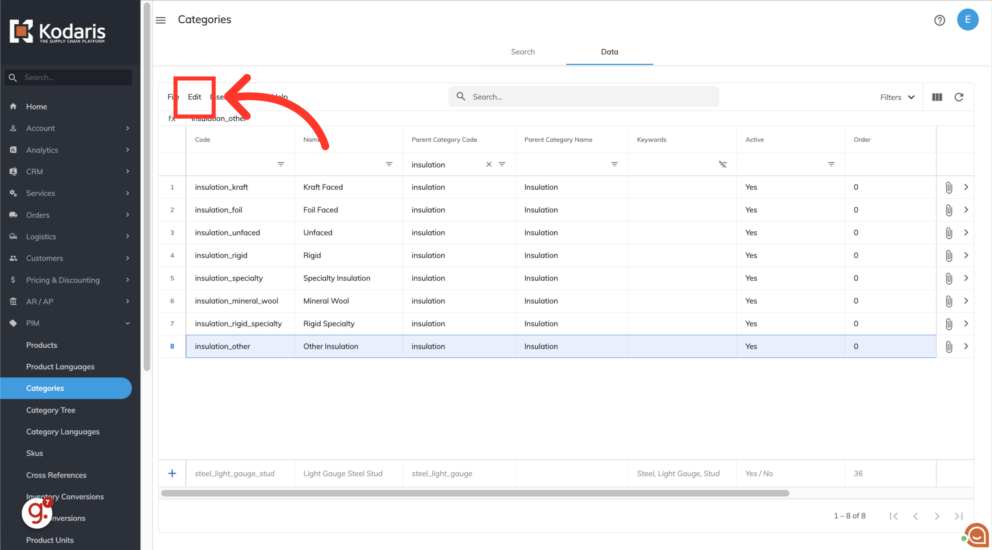
Task: Open Products in the sidebar
Action: point(41,345)
